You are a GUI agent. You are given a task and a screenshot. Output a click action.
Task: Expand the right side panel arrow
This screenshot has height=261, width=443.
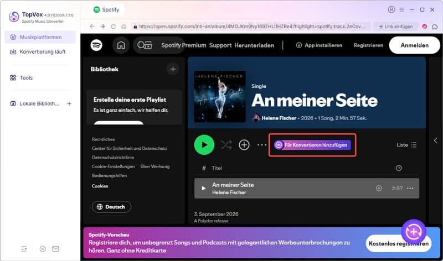435,140
